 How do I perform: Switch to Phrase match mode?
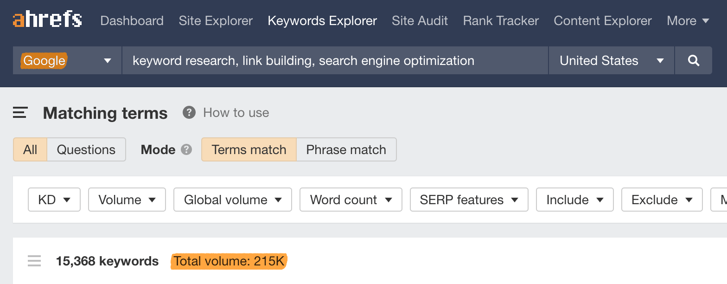pos(346,149)
